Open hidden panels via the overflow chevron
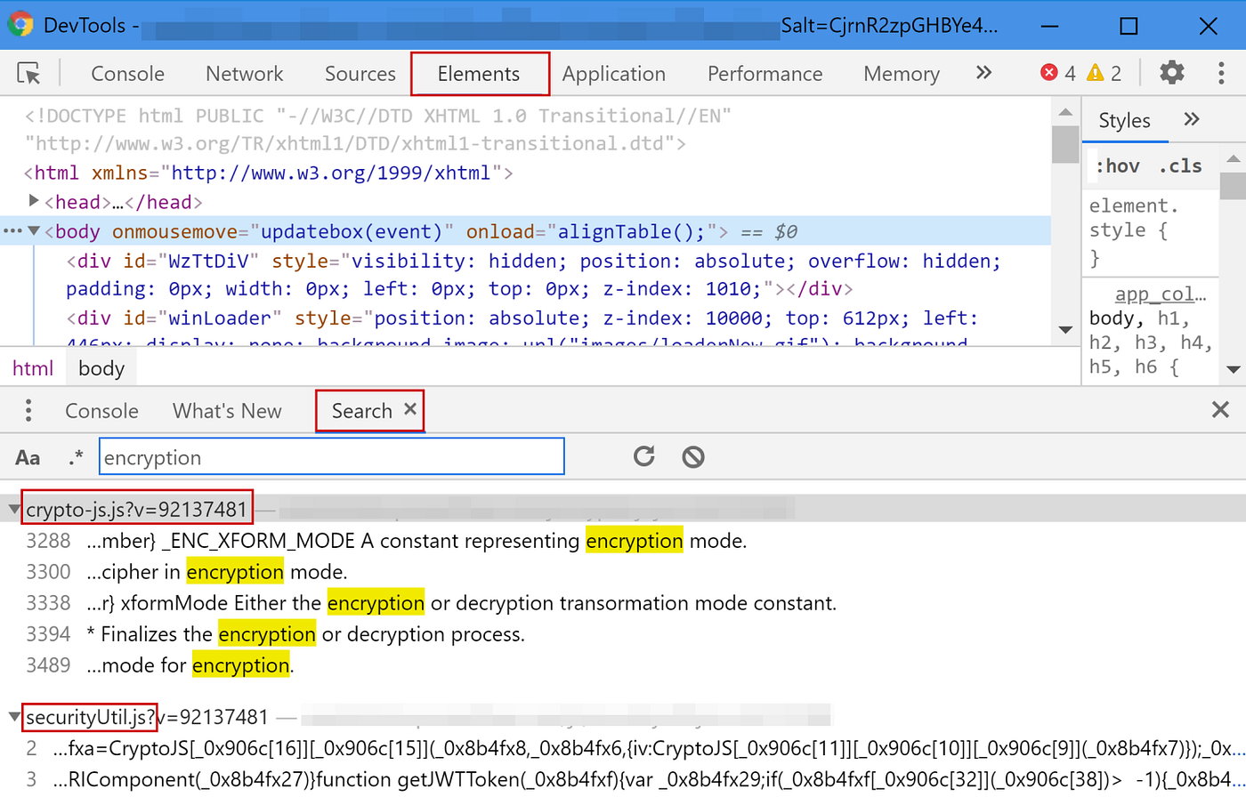Image resolution: width=1246 pixels, height=805 pixels. click(983, 74)
